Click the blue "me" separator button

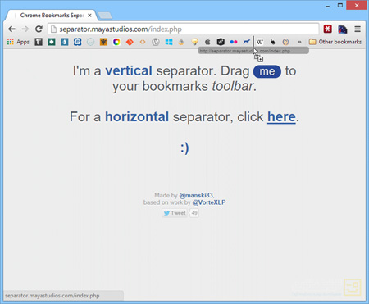pyautogui.click(x=267, y=71)
